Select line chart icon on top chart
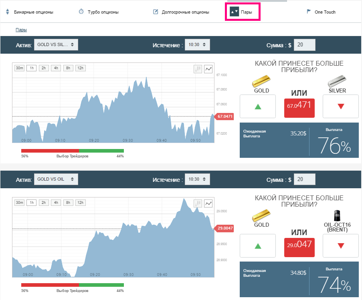This screenshot has height=300, width=362. point(208,69)
